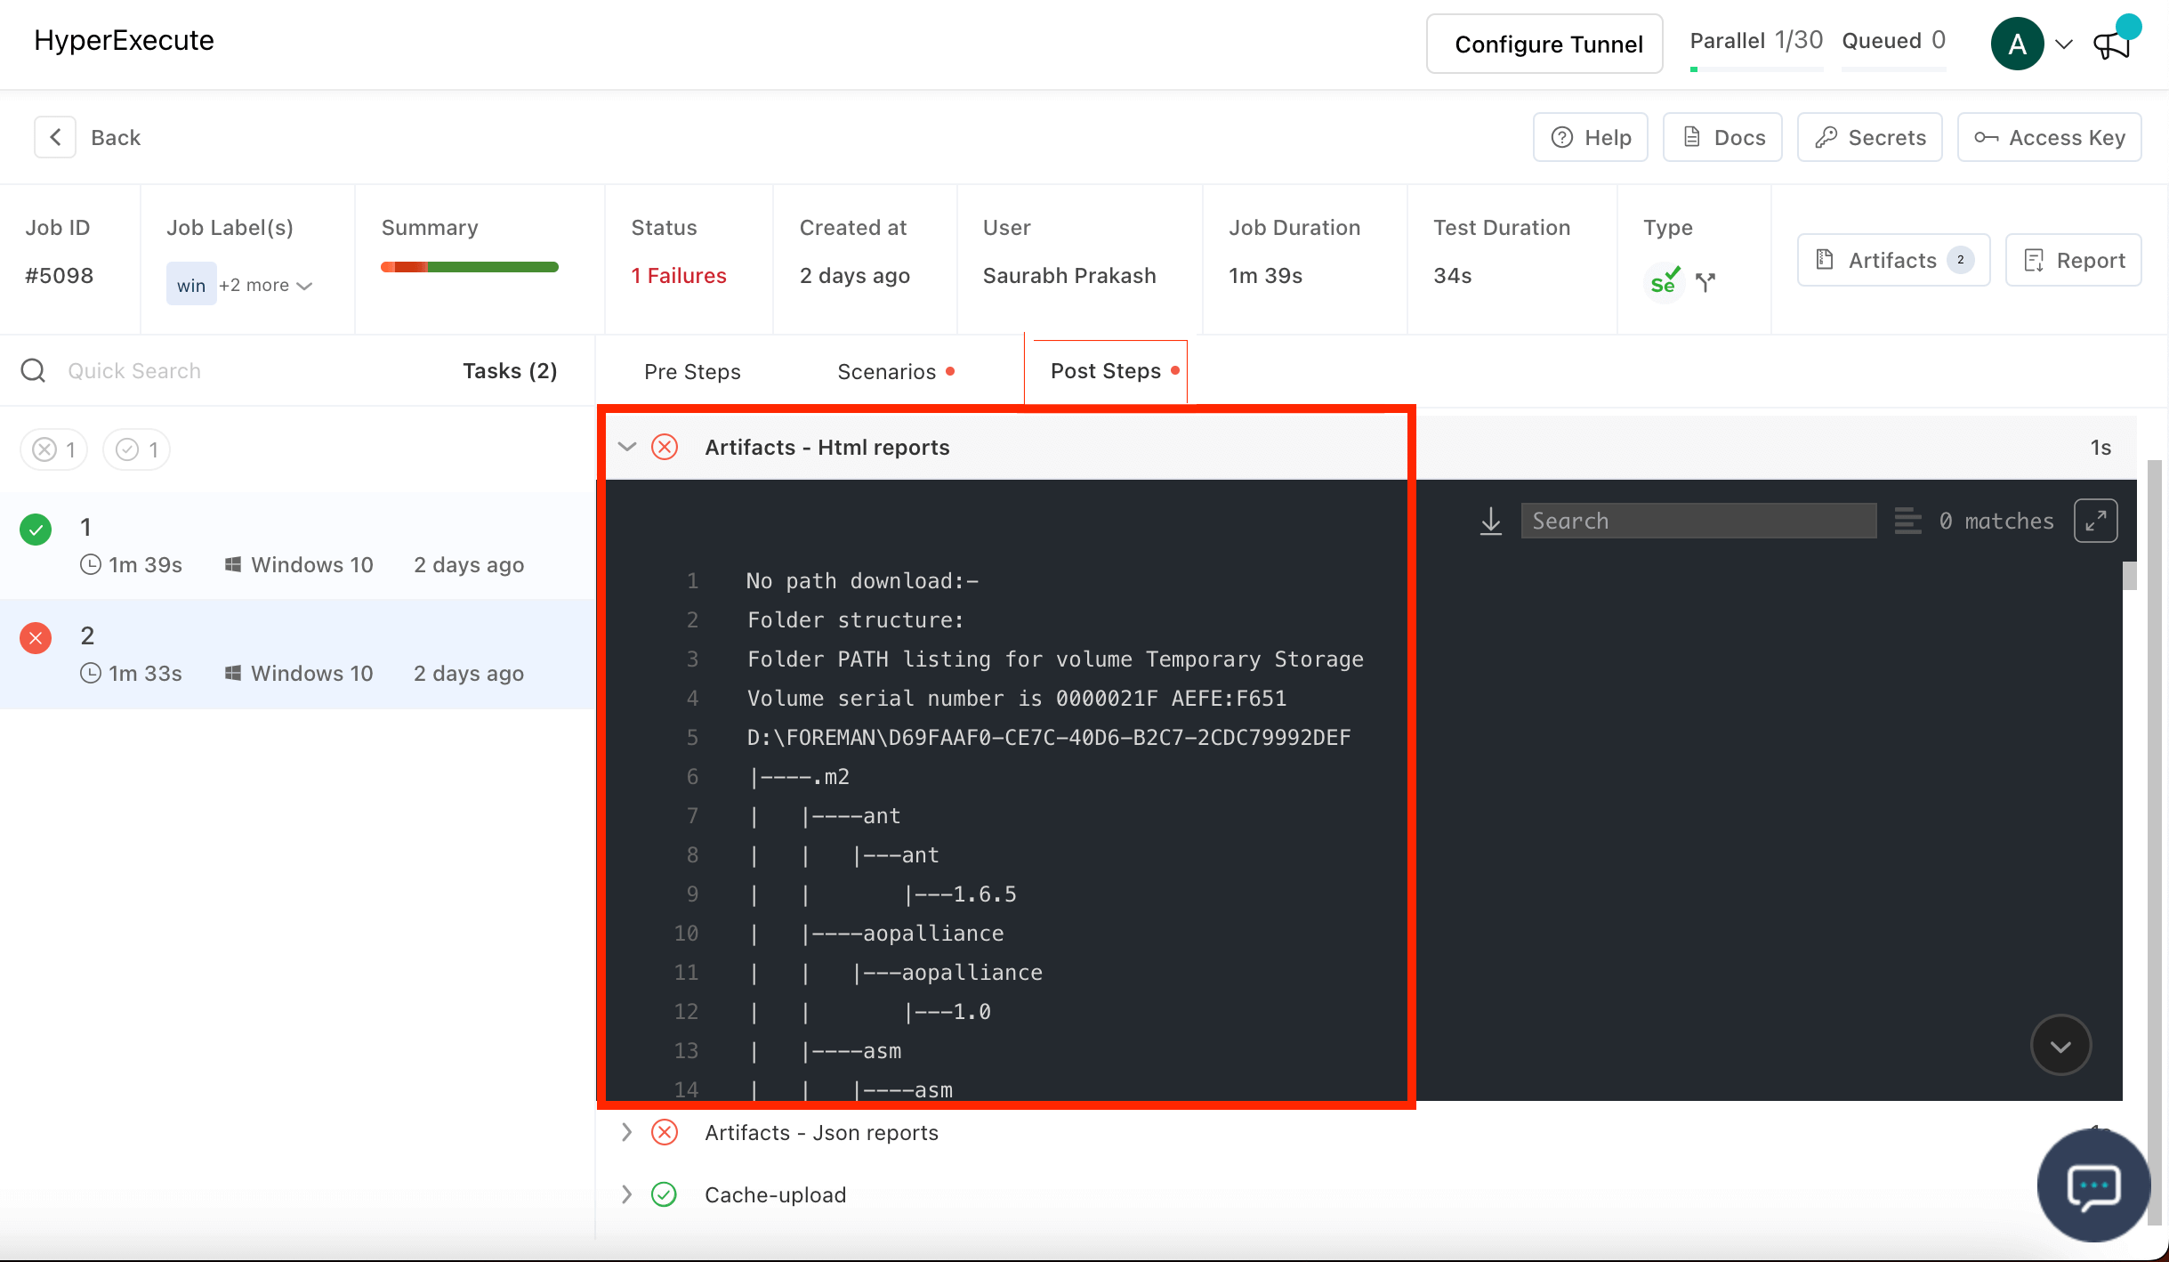Click the Configure Tunnel button
This screenshot has width=2169, height=1262.
1545,44
